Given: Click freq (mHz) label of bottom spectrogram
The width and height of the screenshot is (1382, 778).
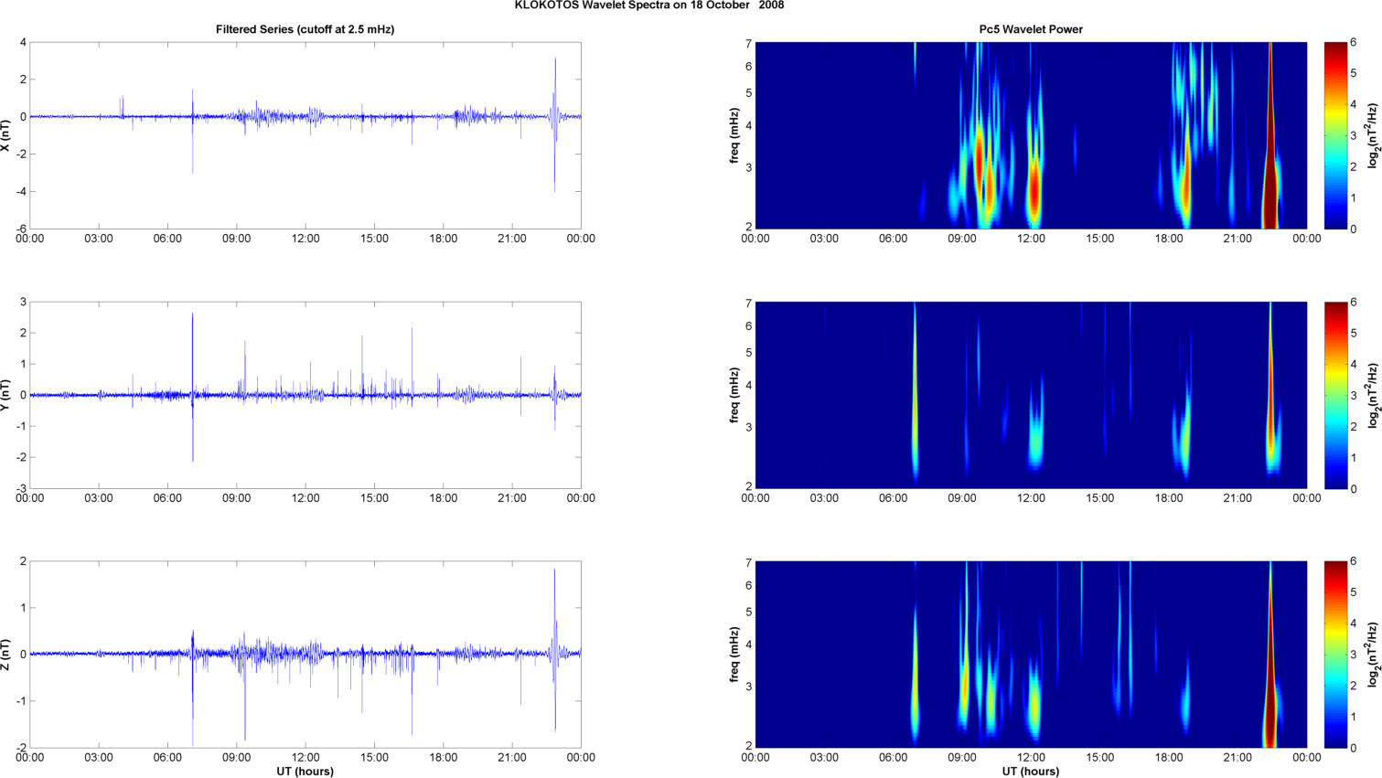Looking at the screenshot, I should 734,655.
